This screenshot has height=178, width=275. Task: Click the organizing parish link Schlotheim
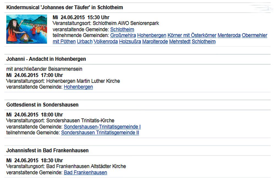point(122,29)
